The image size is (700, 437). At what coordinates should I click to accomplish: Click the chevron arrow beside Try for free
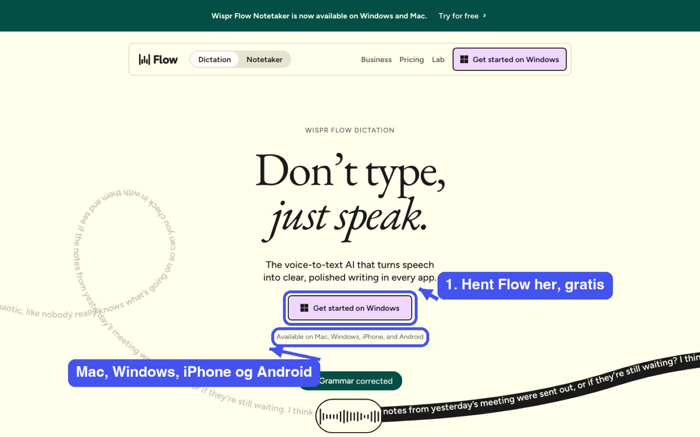pos(484,16)
